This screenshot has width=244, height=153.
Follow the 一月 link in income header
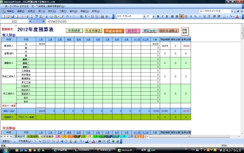coord(41,39)
